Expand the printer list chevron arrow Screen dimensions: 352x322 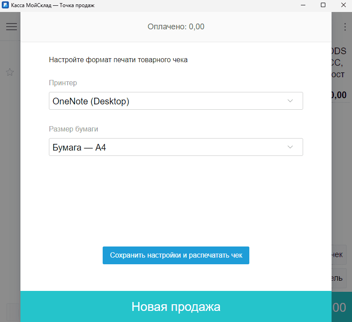290,101
